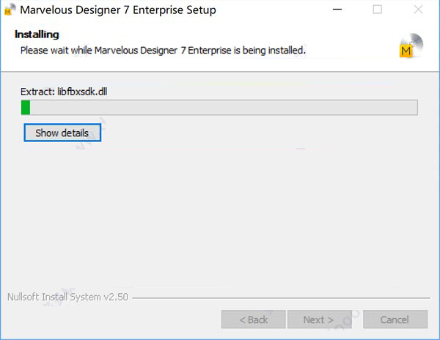This screenshot has width=440, height=340.
Task: Click the installer disc logo in header
Action: coord(410,45)
